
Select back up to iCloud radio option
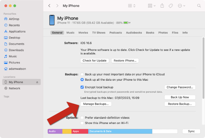tap(82, 74)
